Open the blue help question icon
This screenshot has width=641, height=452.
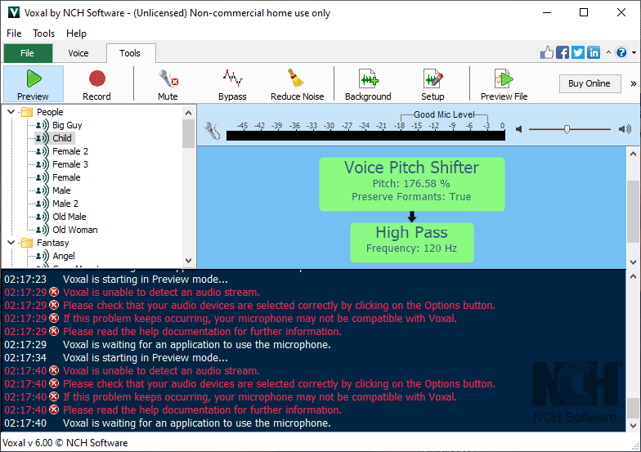coord(621,52)
